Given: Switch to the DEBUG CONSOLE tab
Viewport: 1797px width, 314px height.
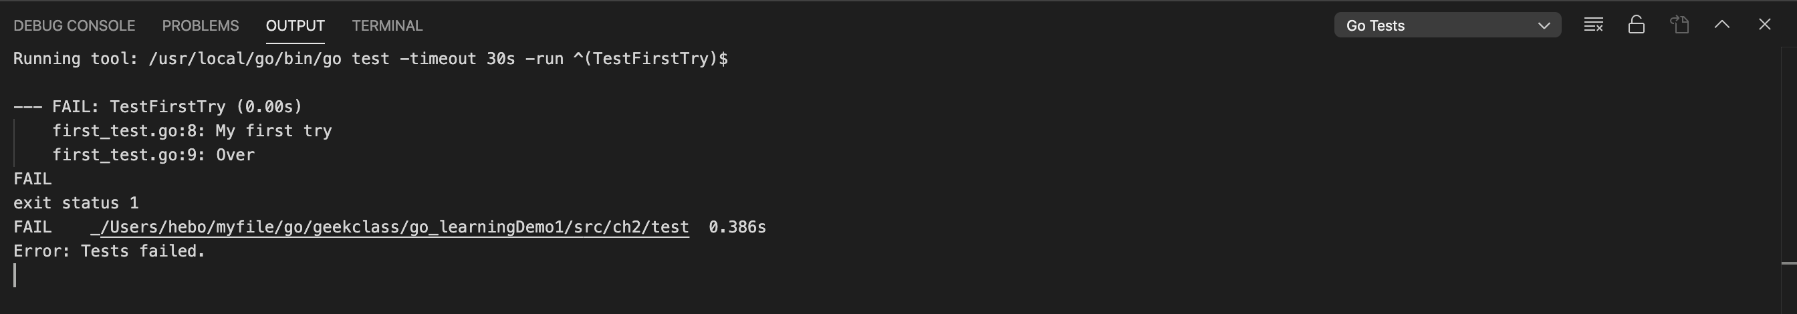Looking at the screenshot, I should click(74, 26).
